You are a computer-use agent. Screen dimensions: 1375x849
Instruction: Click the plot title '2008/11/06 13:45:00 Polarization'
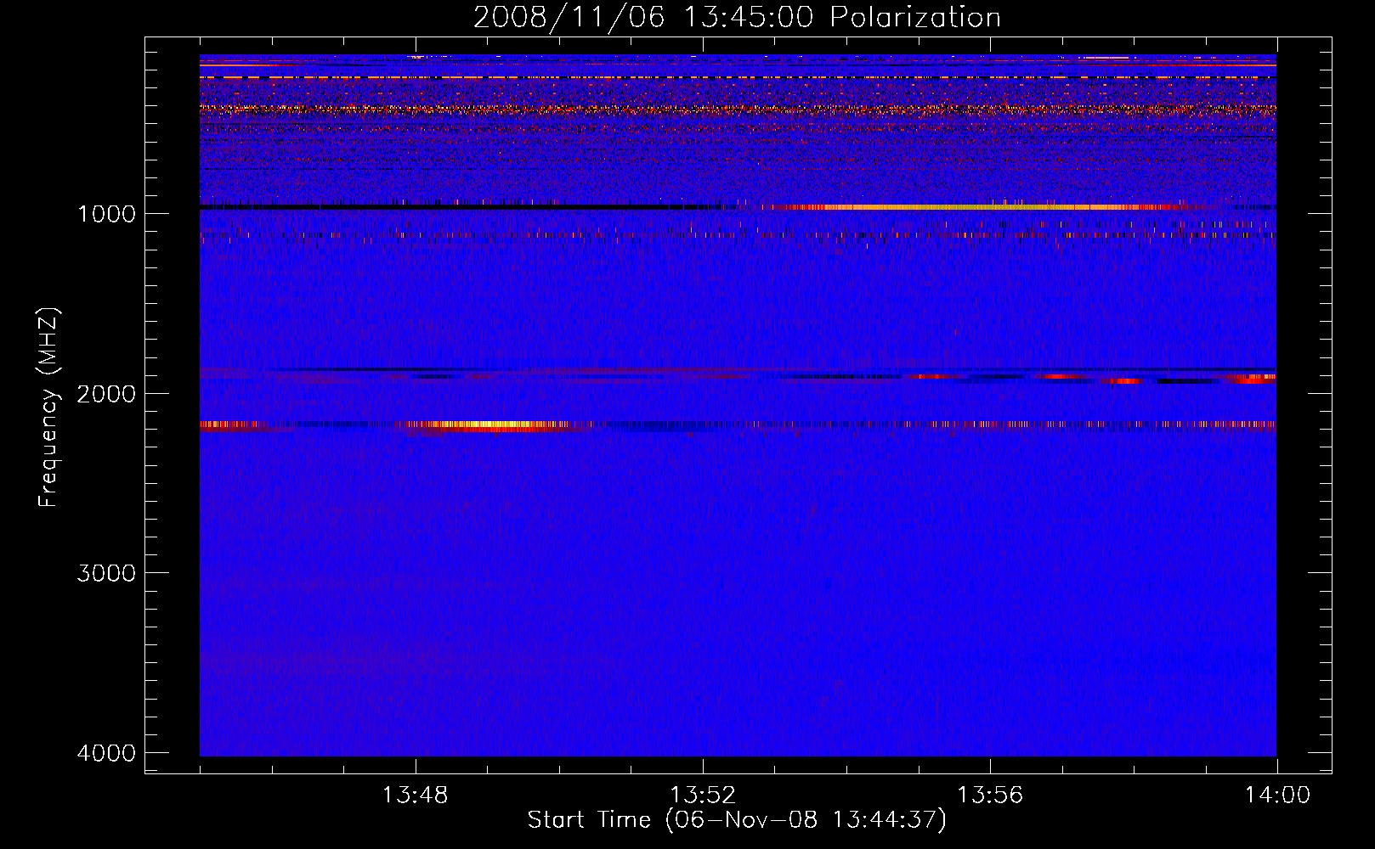coord(737,17)
